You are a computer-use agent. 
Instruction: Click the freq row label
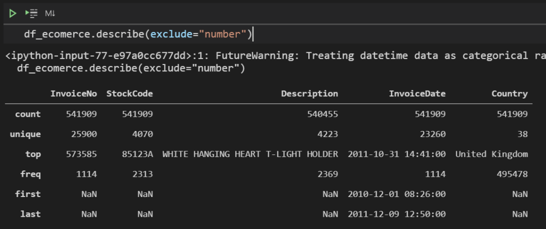point(30,174)
